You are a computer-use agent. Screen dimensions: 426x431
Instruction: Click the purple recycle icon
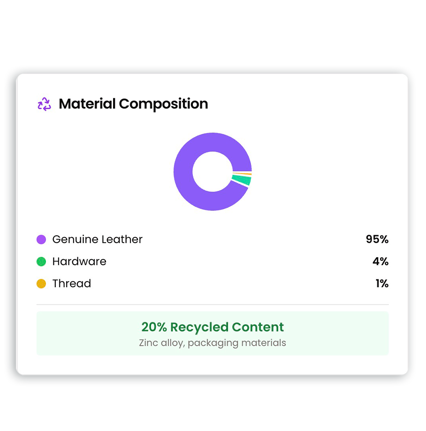(x=44, y=104)
